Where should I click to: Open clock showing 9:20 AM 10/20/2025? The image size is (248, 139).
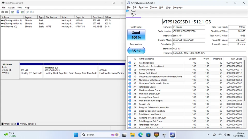coord(239,135)
